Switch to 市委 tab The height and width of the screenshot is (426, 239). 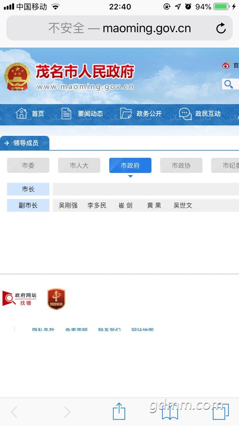28,165
